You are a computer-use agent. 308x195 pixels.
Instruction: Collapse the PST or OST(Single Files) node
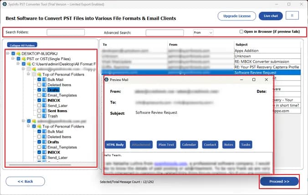click(x=13, y=58)
